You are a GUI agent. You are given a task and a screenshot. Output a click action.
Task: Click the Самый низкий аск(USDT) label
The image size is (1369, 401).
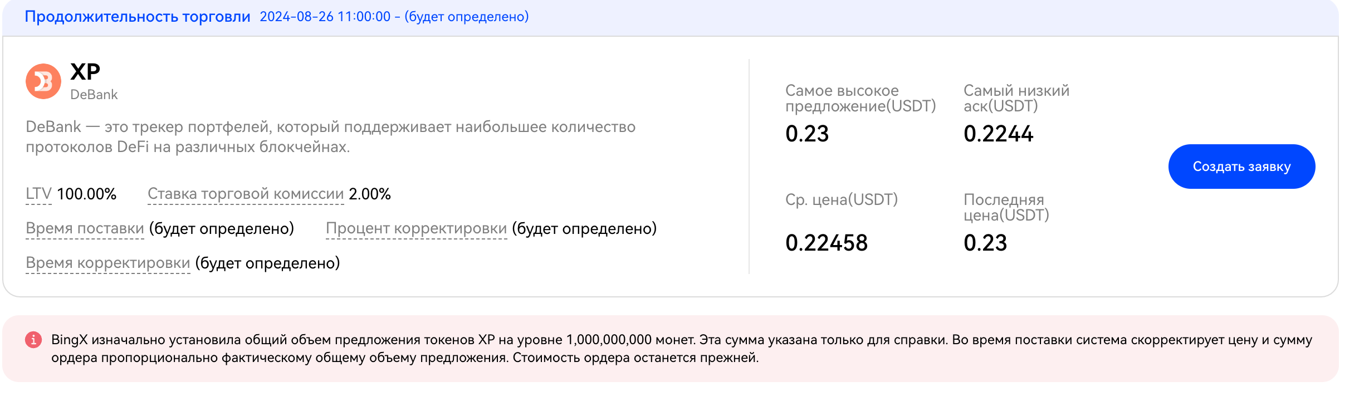[1016, 98]
